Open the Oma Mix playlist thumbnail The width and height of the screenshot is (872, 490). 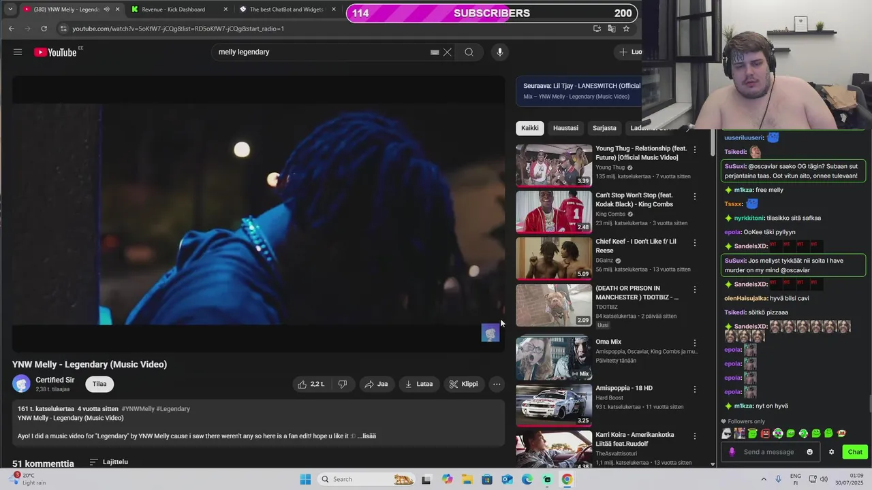554,359
